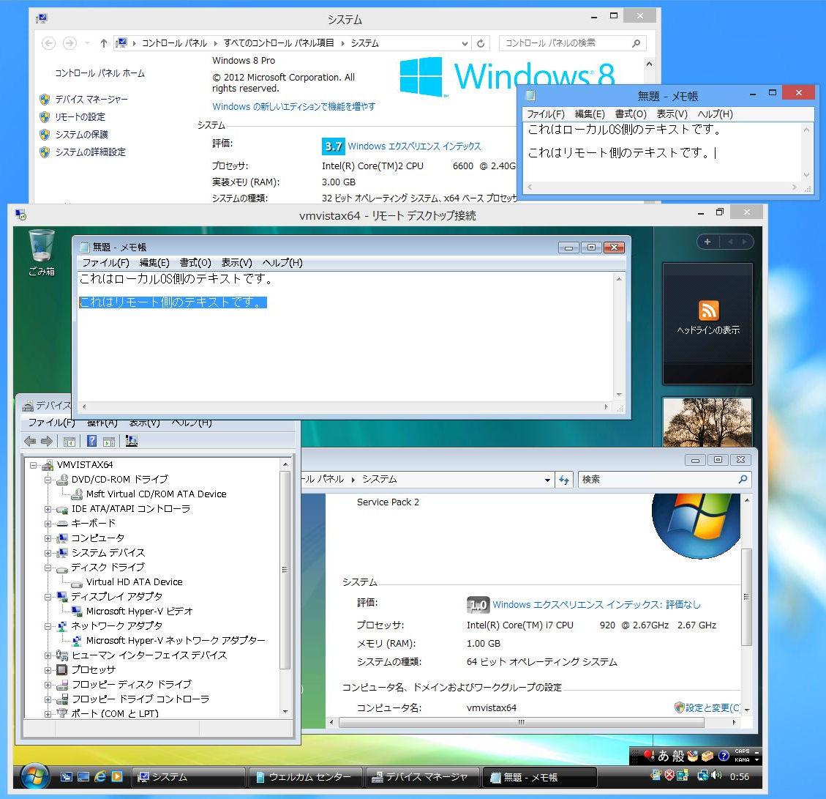The height and width of the screenshot is (799, 826).
Task: Switch to 無題 - メモ帳 taskbar button
Action: click(x=539, y=776)
